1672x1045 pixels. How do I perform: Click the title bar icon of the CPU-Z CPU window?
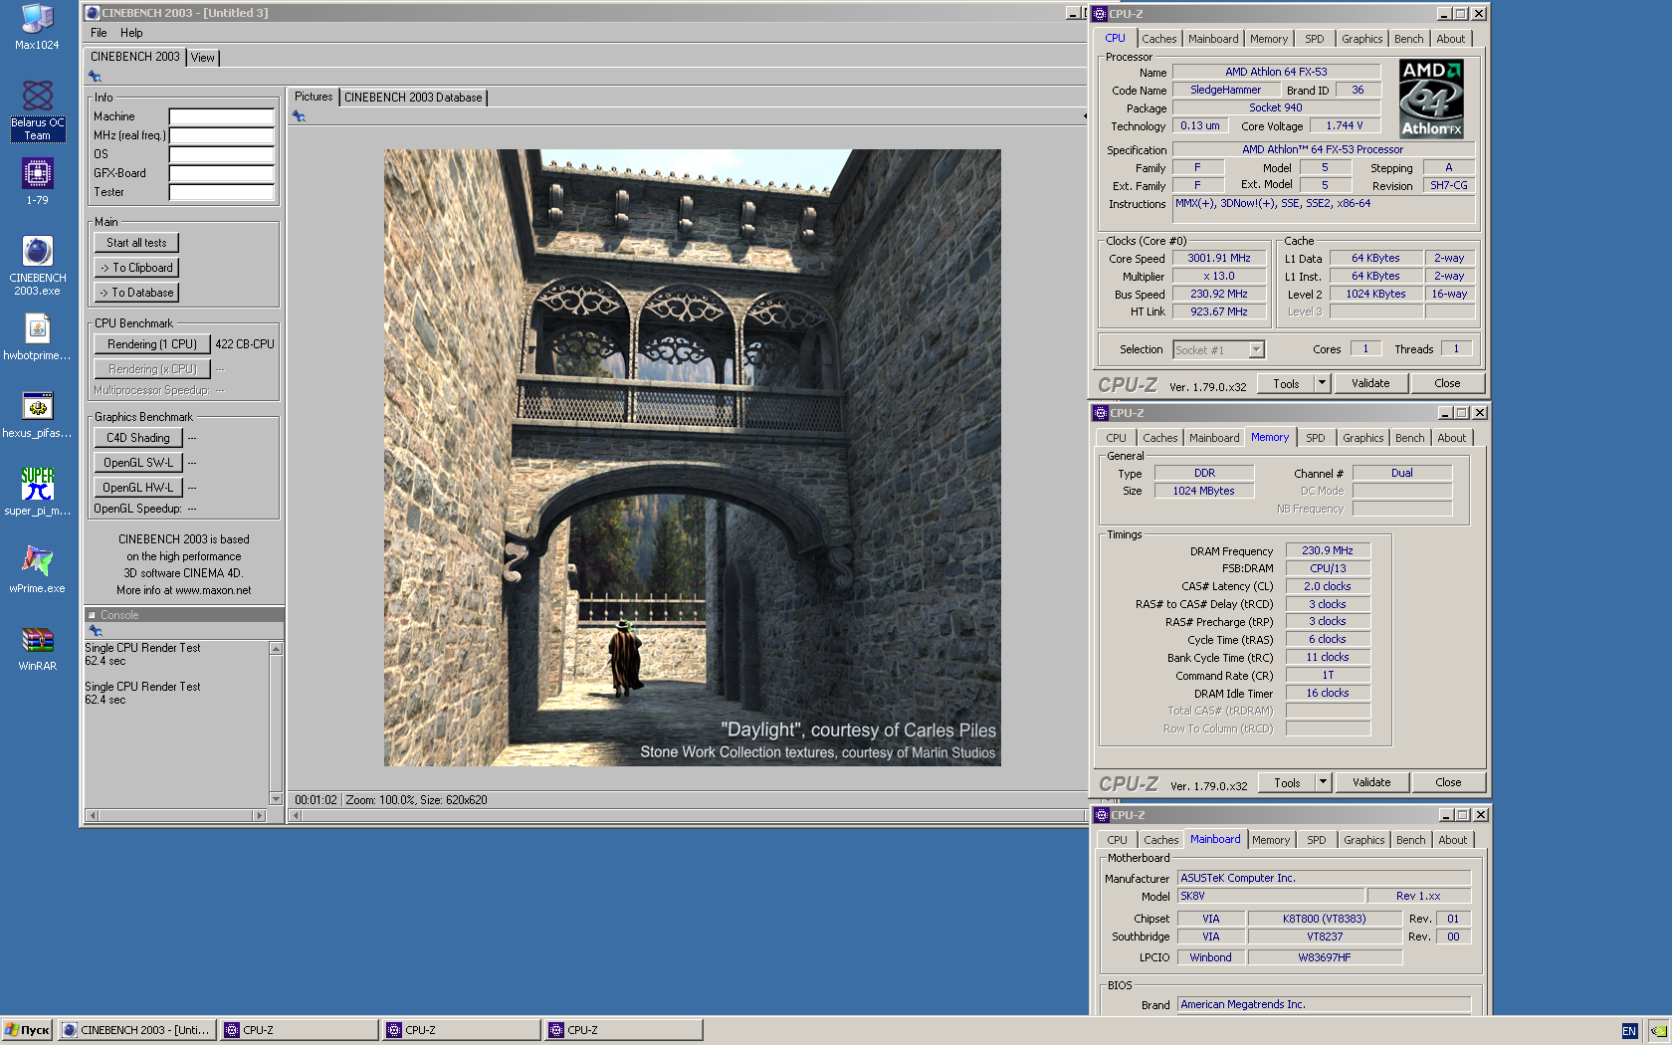pos(1100,14)
